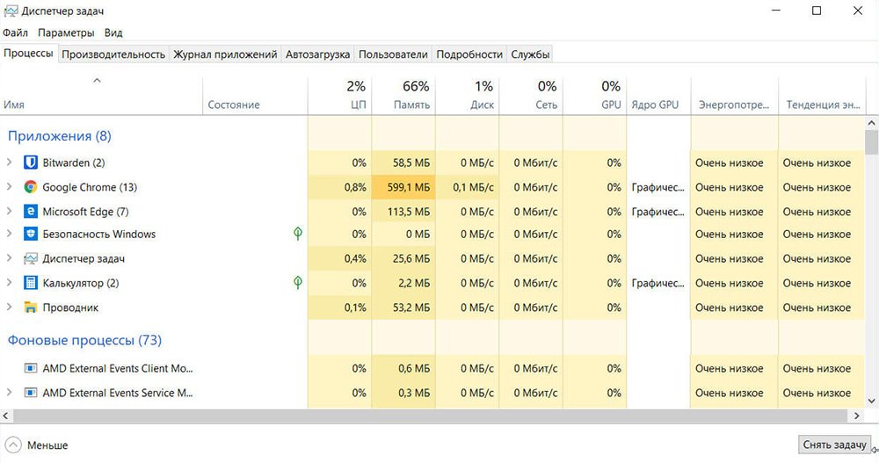Collapse details with the Меньше button
Screen dimensions: 879x463
click(36, 445)
